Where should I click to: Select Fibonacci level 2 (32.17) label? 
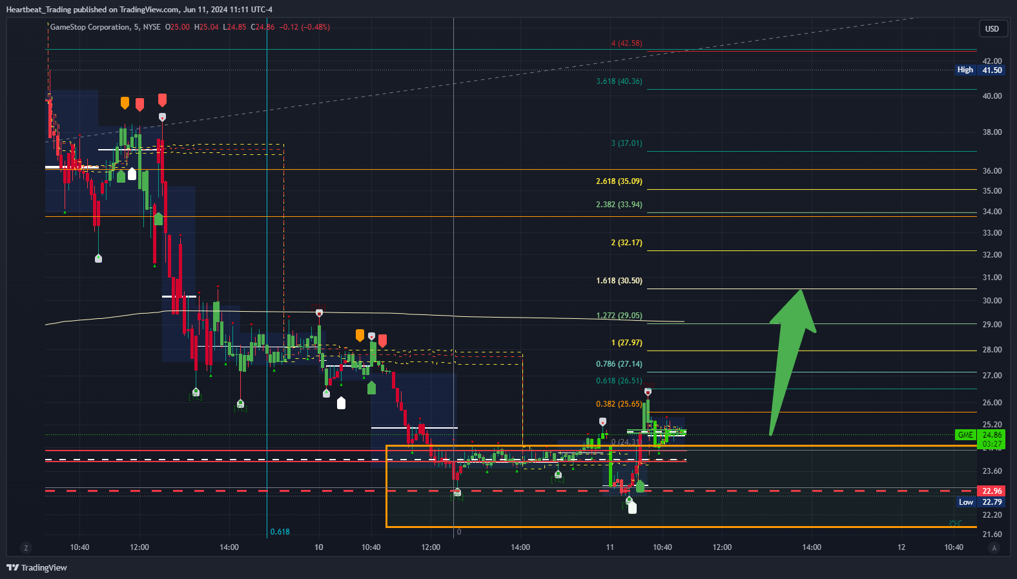(626, 243)
